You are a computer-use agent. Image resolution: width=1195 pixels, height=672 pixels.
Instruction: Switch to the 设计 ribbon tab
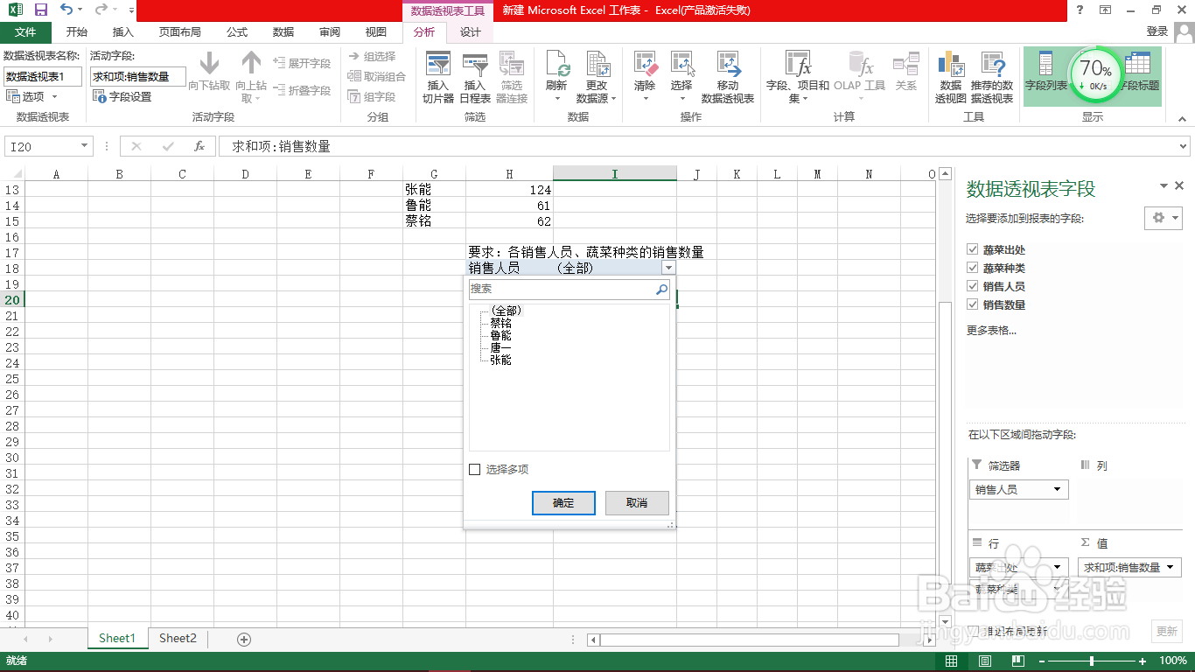pyautogui.click(x=471, y=32)
